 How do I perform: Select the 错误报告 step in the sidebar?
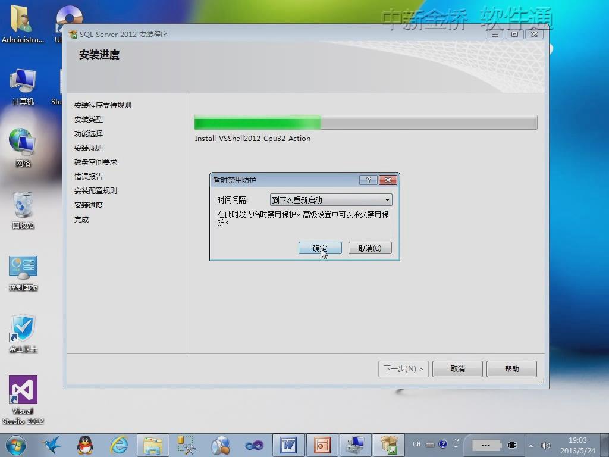pos(88,176)
